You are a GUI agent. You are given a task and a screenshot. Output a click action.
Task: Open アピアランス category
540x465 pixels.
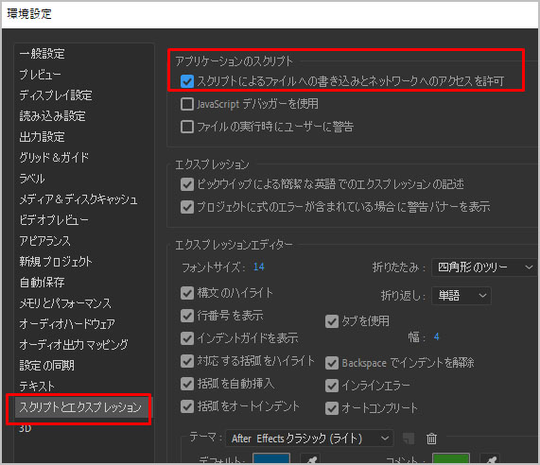click(44, 241)
